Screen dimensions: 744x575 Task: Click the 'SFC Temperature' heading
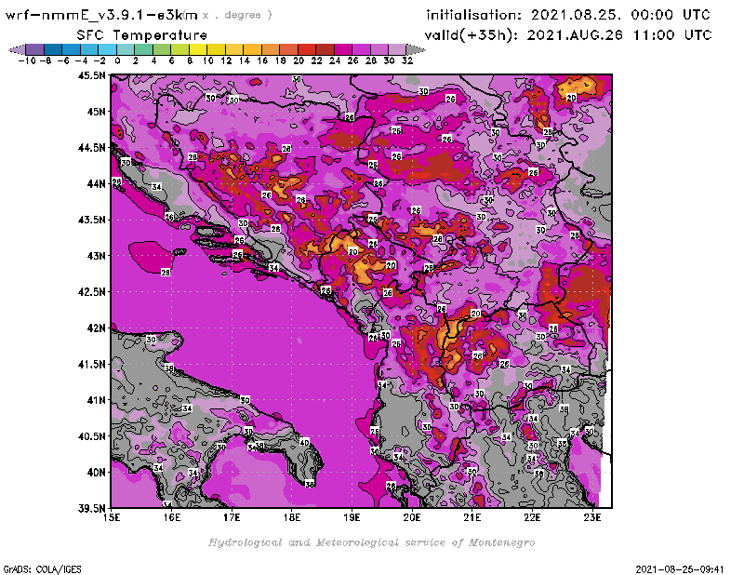coord(141,35)
